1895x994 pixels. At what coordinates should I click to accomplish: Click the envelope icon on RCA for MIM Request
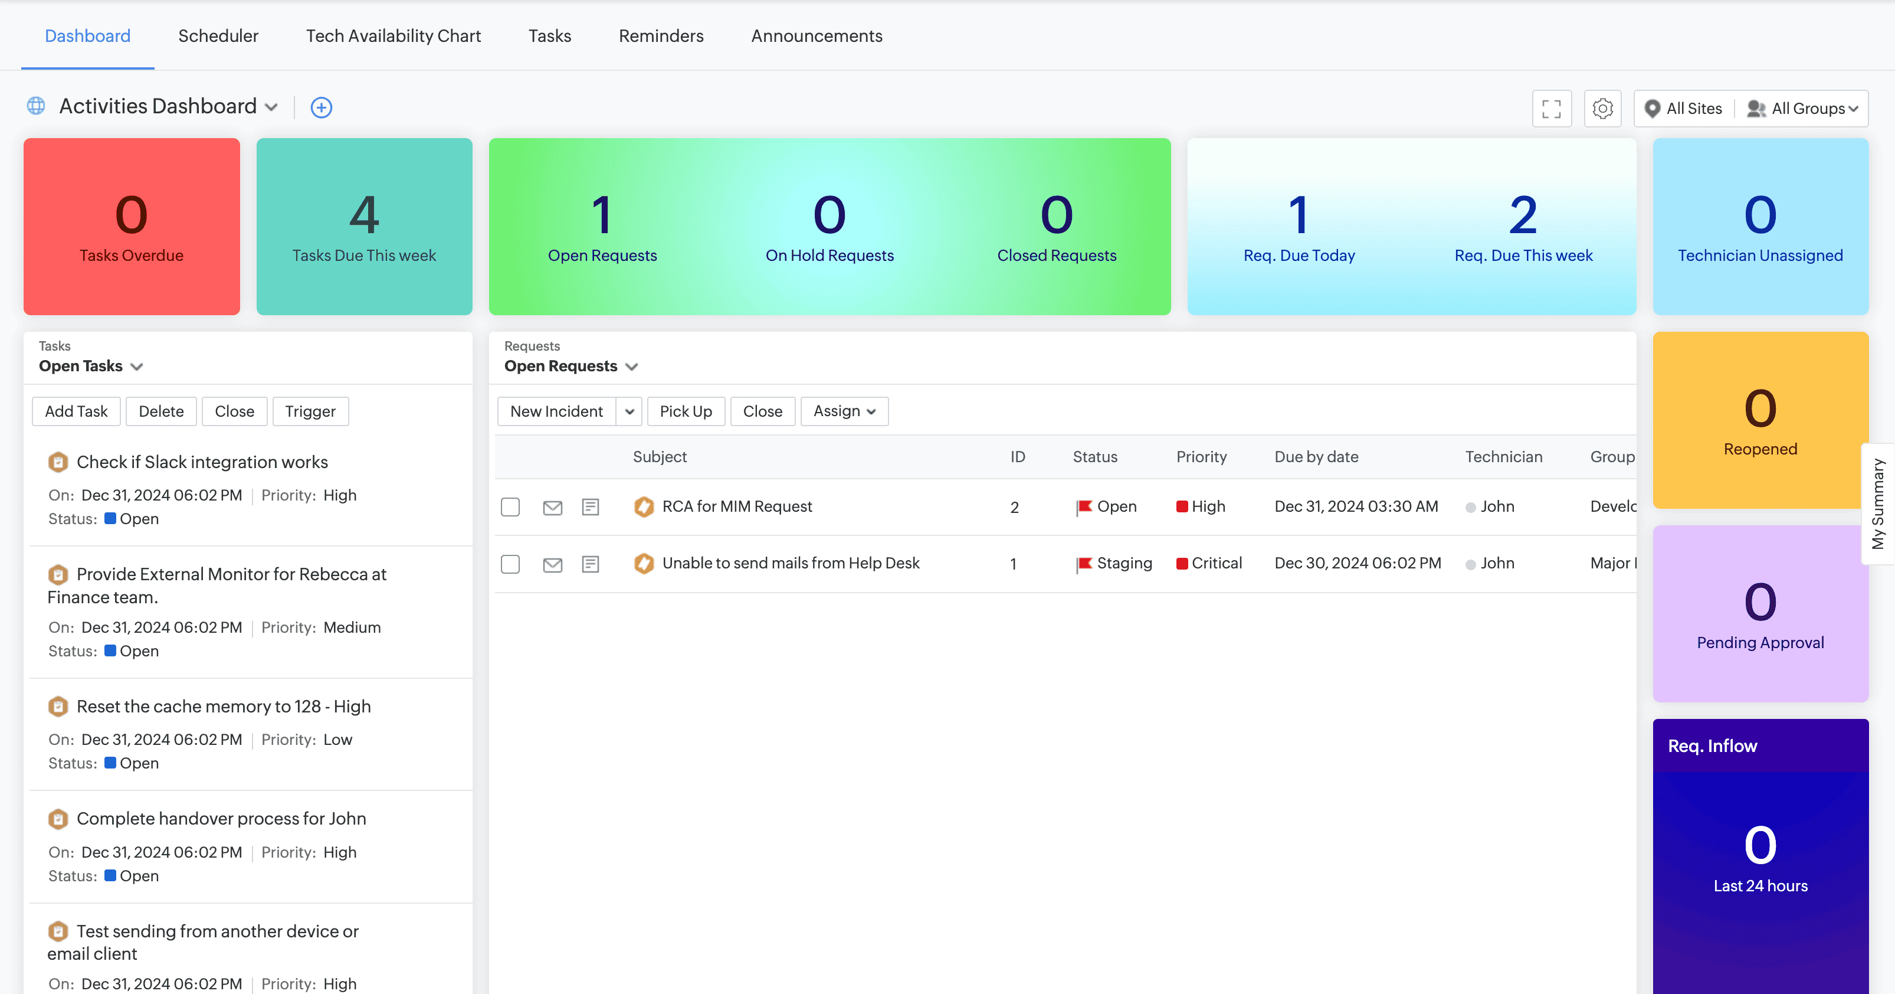(x=552, y=507)
